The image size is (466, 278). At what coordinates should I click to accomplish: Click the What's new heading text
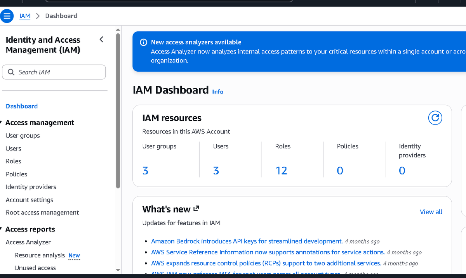pos(166,209)
